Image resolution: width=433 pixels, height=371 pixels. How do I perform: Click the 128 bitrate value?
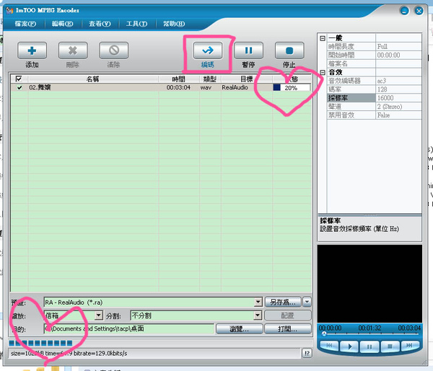click(x=382, y=89)
